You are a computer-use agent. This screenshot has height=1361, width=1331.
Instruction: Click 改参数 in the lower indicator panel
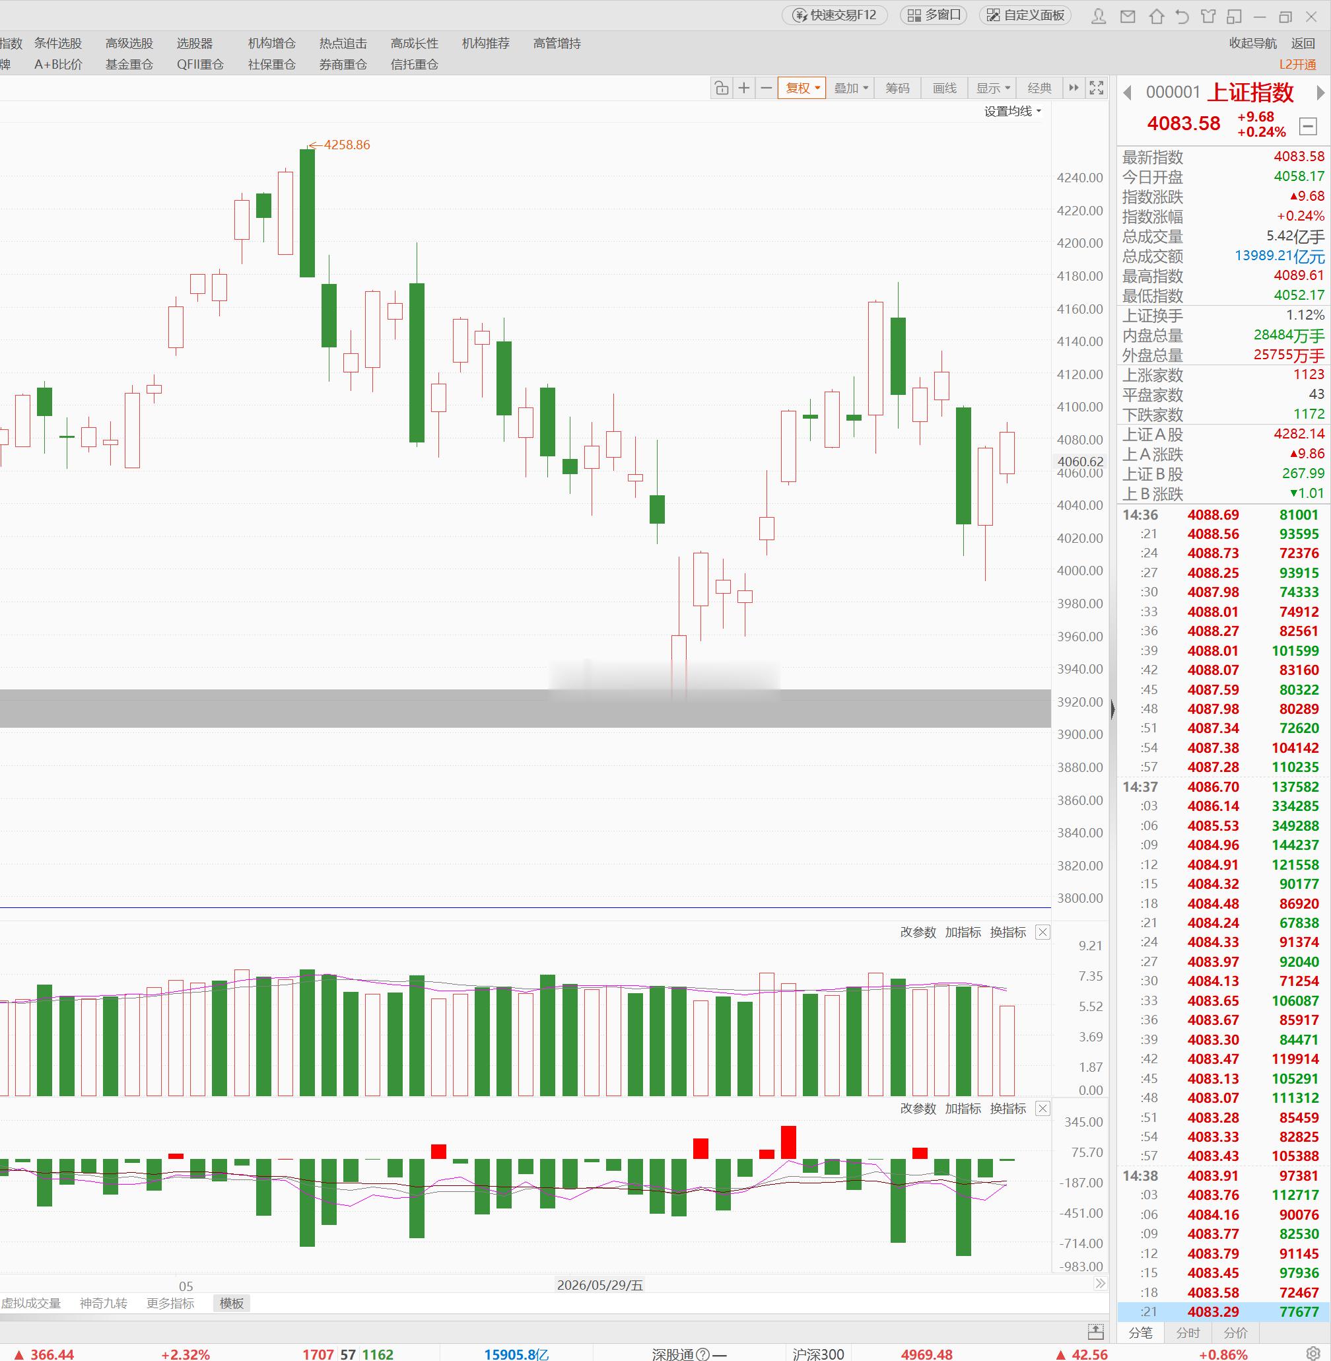(x=918, y=1108)
